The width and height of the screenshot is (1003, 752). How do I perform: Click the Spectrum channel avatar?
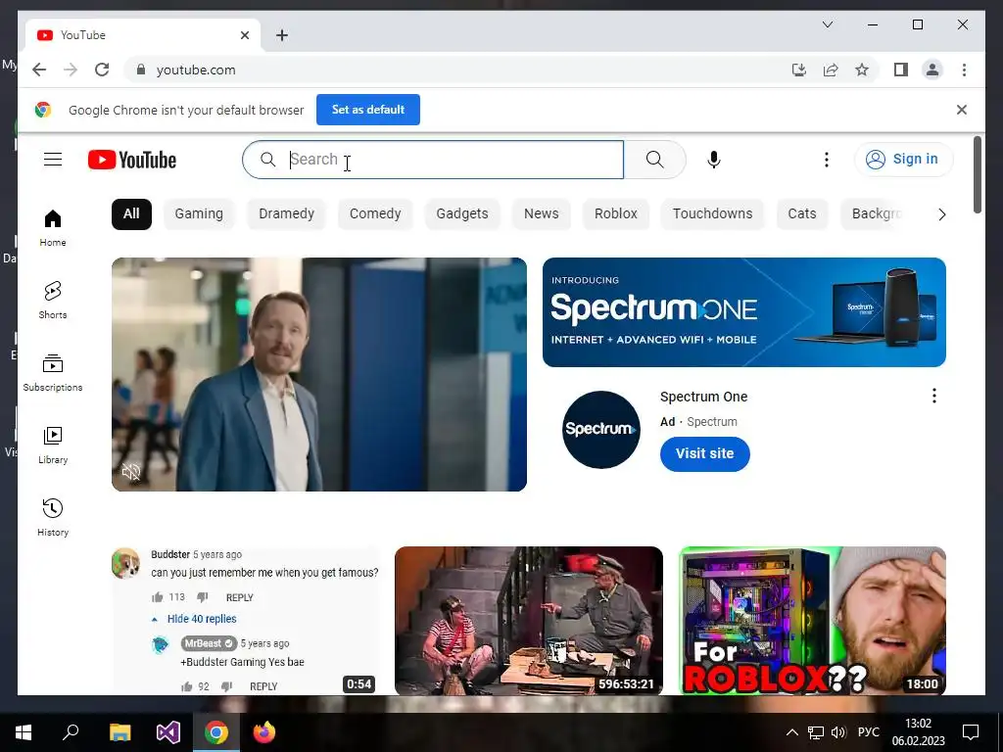click(x=600, y=429)
